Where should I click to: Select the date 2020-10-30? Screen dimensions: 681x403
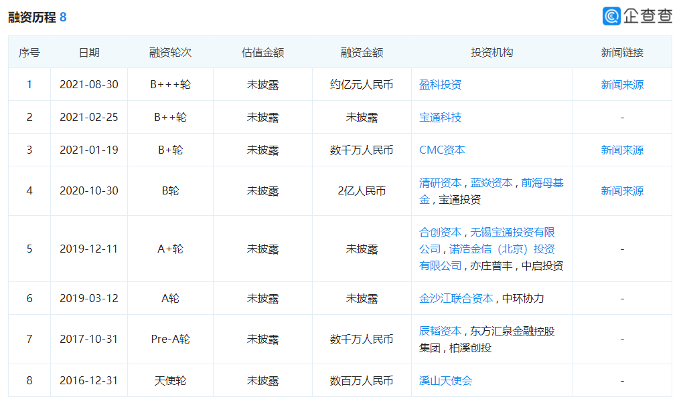[89, 190]
